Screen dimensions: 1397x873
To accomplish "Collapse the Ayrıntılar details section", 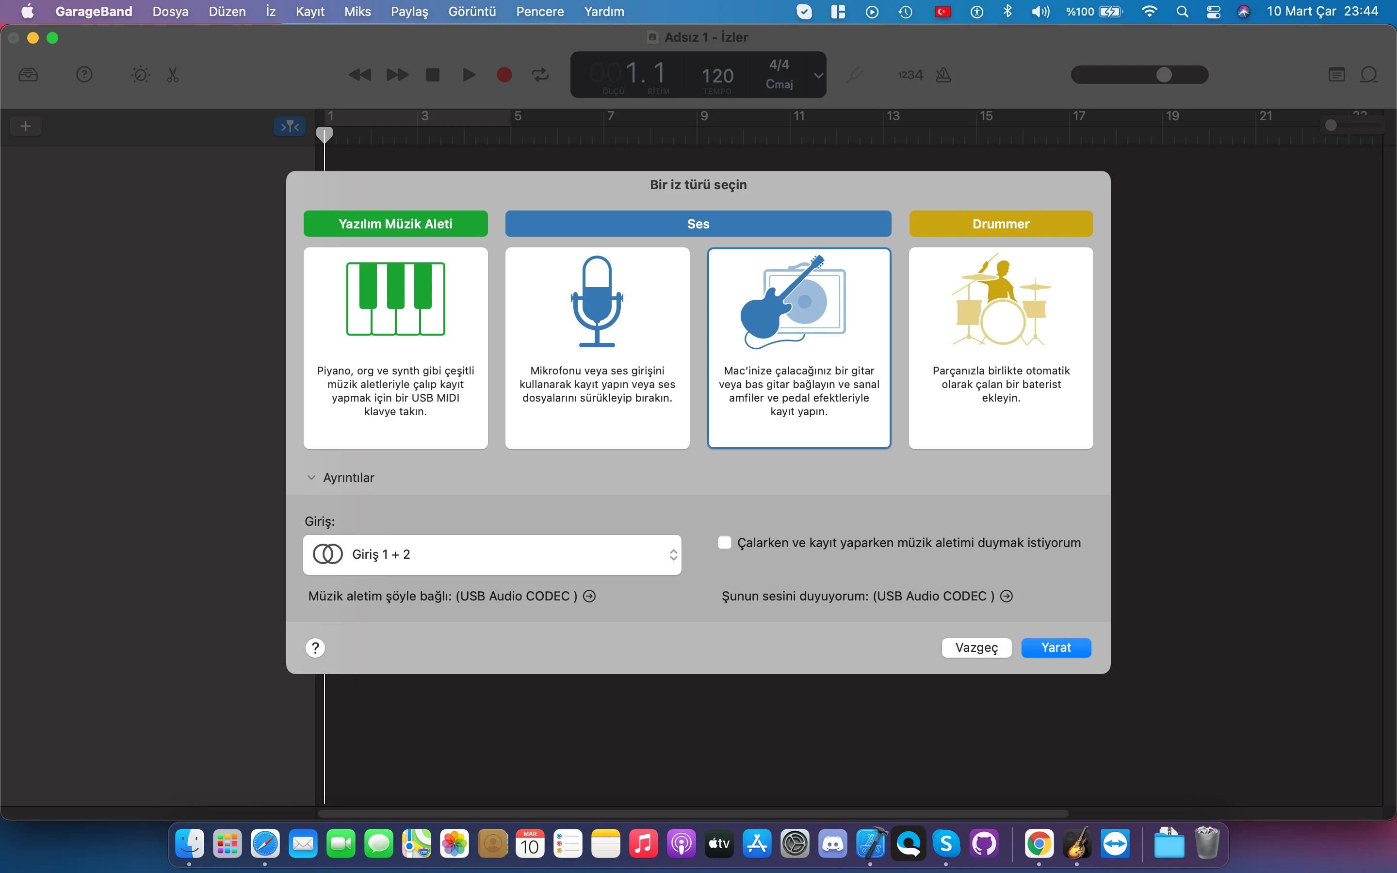I will click(x=312, y=478).
